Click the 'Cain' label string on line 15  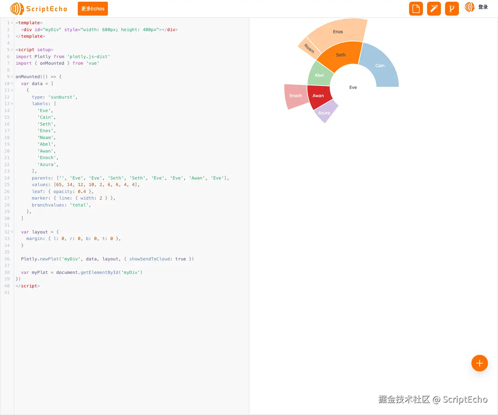pyautogui.click(x=45, y=117)
